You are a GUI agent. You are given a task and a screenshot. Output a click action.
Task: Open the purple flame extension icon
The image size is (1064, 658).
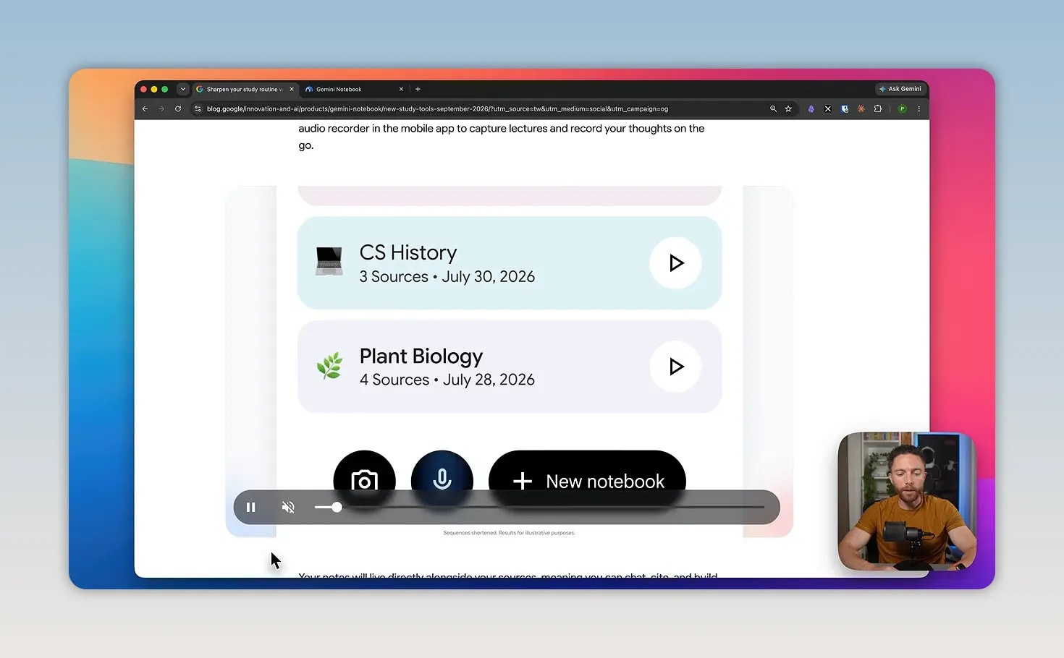(x=811, y=109)
